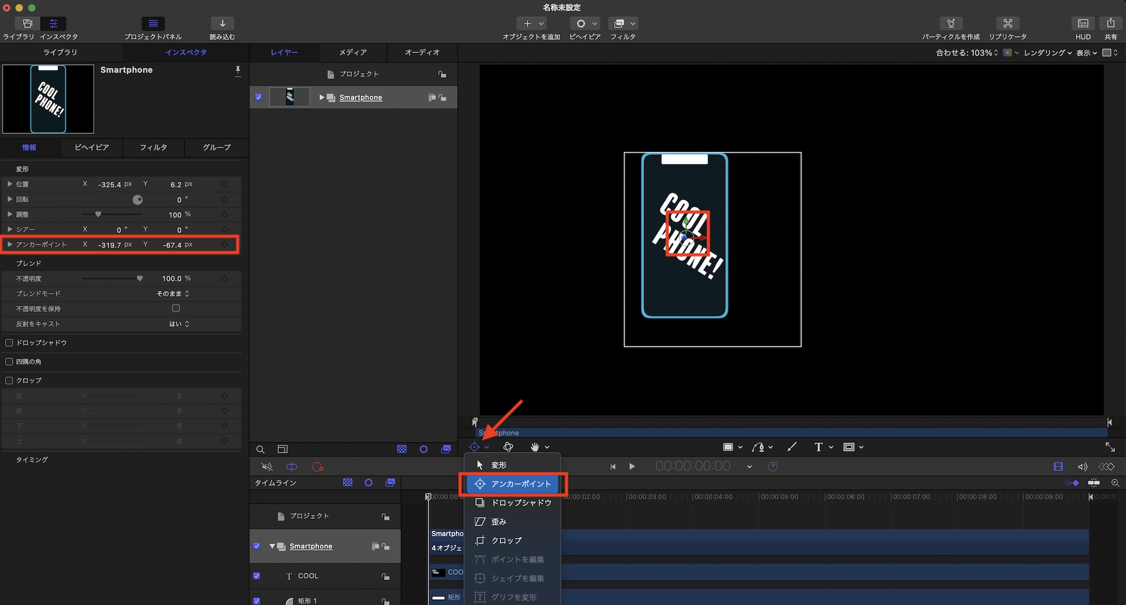The width and height of the screenshot is (1126, 605).
Task: Click the record animation button
Action: 318,467
